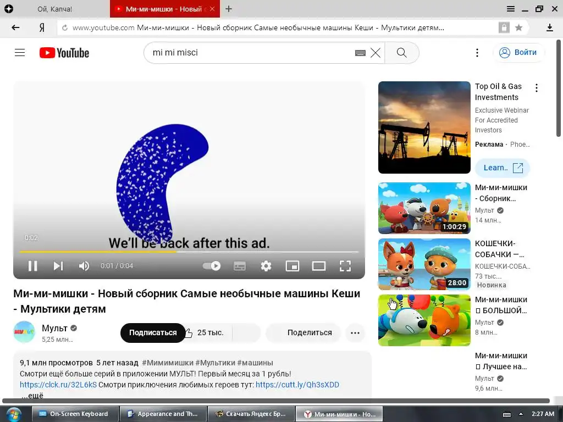
Task: Open the on-screen keyboard icon in search box
Action: (x=360, y=53)
